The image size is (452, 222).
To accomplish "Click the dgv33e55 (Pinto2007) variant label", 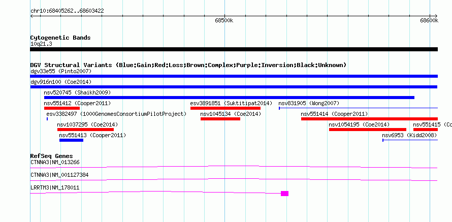I will [x=61, y=71].
